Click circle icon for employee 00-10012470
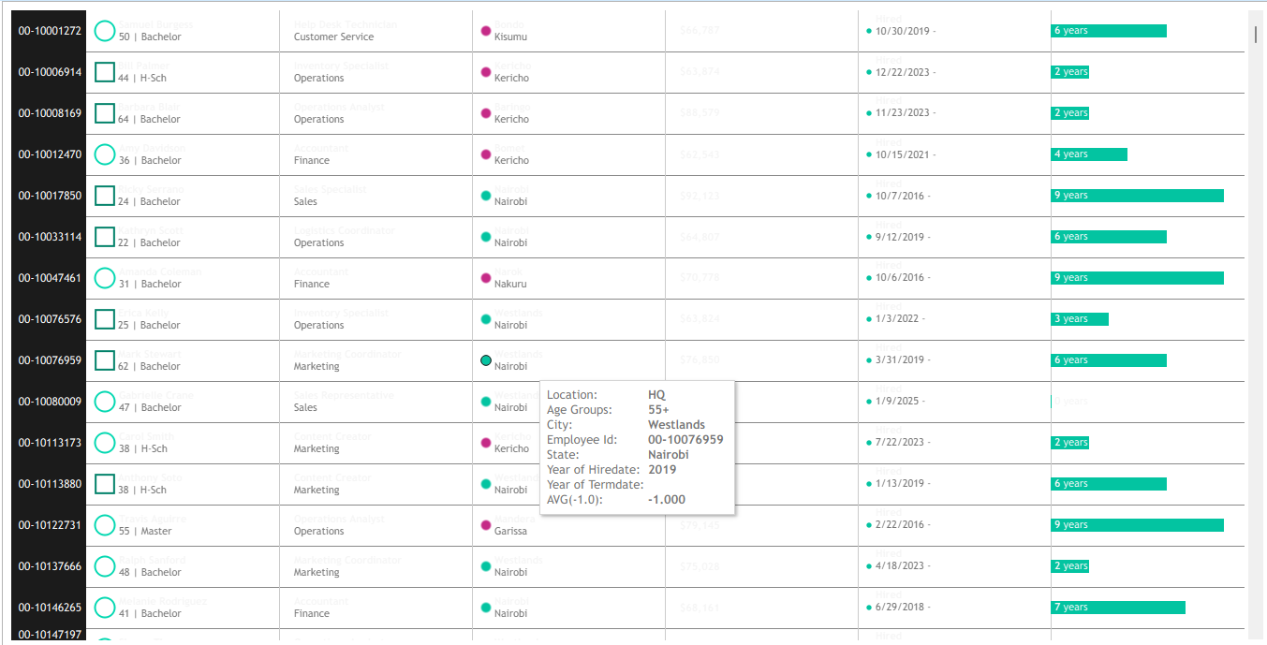The image size is (1267, 645). point(105,154)
